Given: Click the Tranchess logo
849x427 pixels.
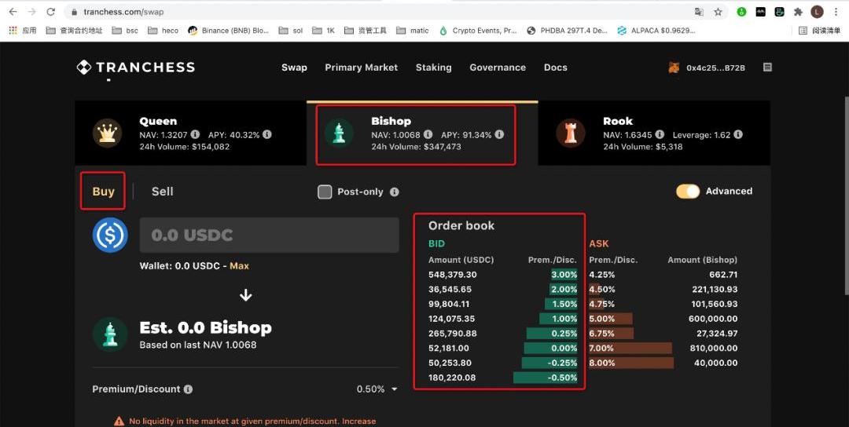Looking at the screenshot, I should tap(135, 68).
